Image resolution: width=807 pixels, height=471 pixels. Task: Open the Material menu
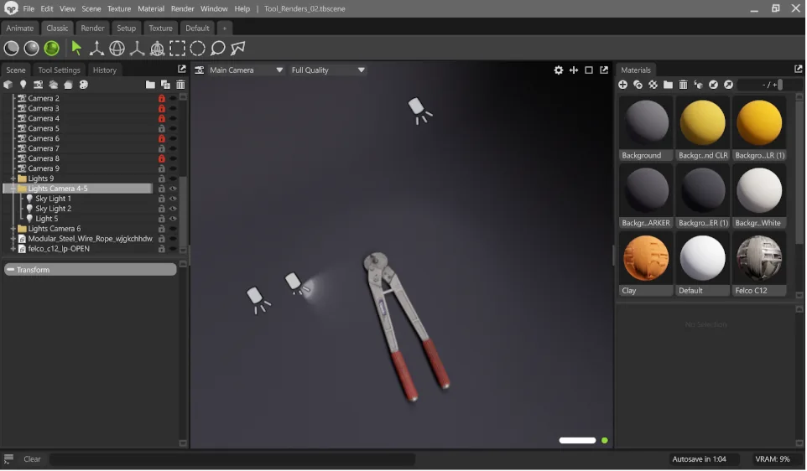click(x=151, y=8)
